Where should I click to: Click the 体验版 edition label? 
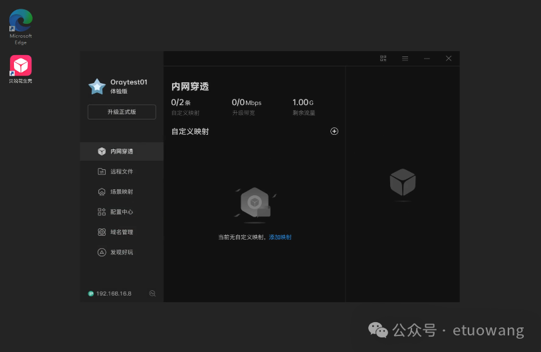[119, 92]
